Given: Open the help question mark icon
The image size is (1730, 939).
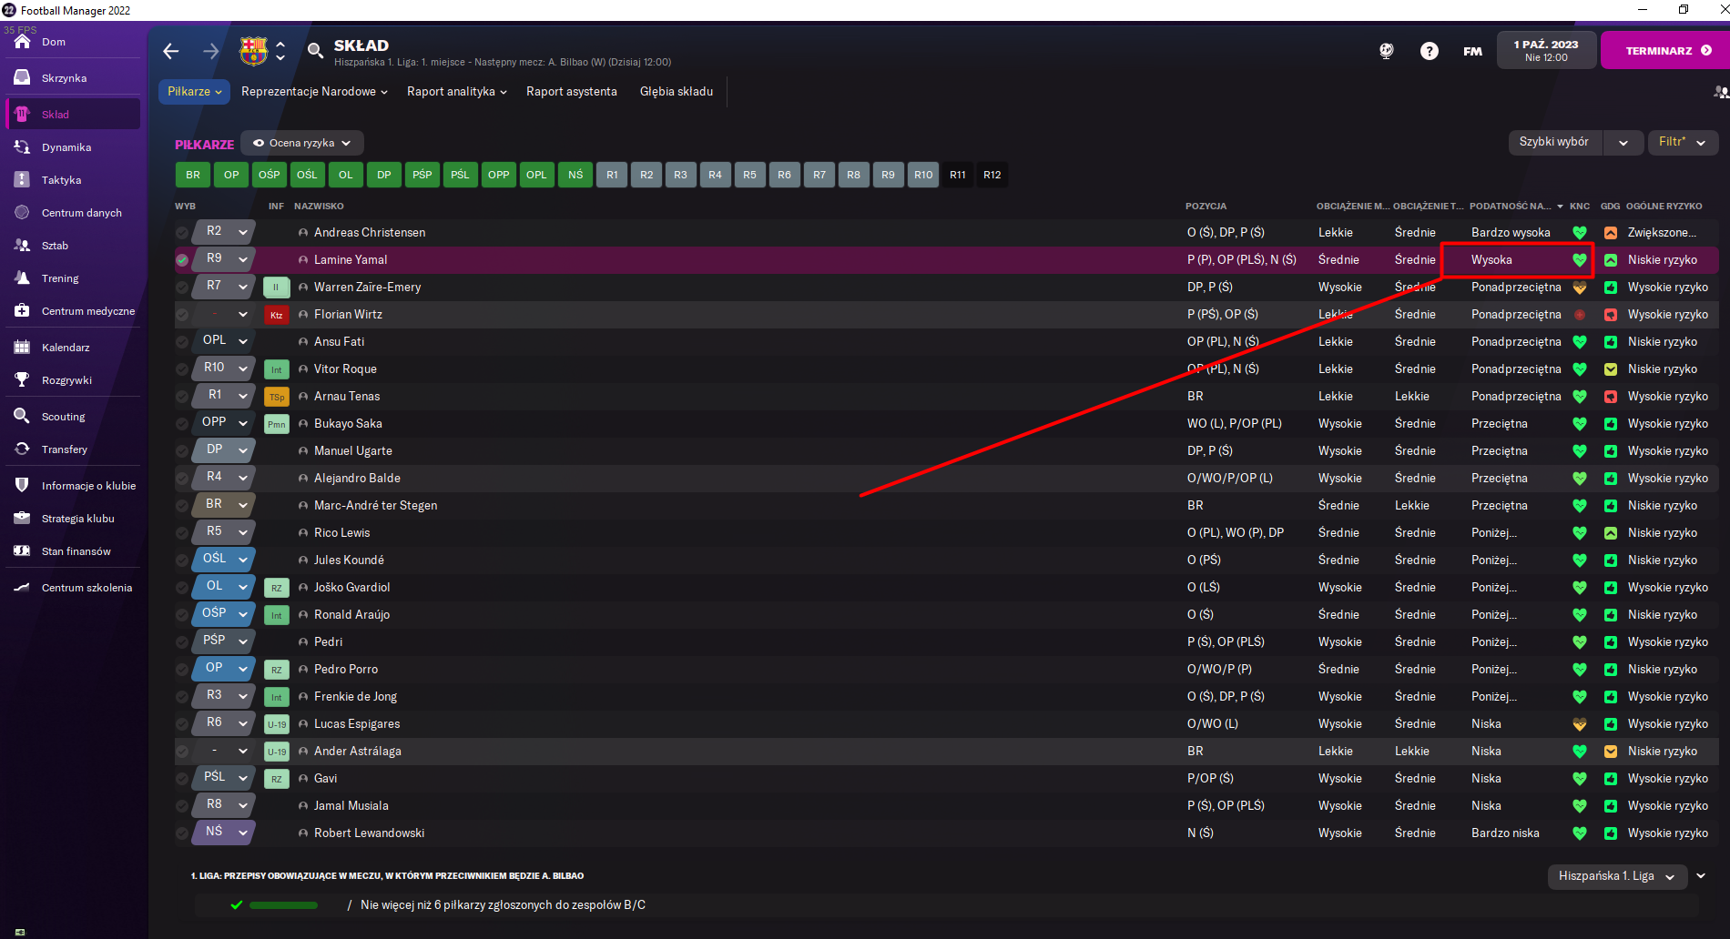Looking at the screenshot, I should coord(1430,51).
